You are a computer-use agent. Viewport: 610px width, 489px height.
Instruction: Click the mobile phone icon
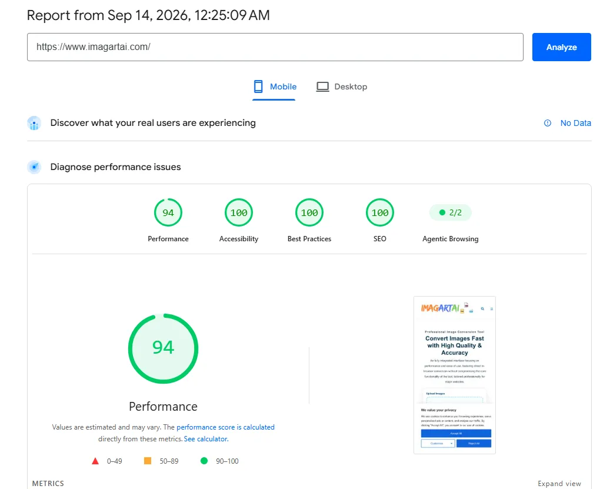pyautogui.click(x=258, y=87)
